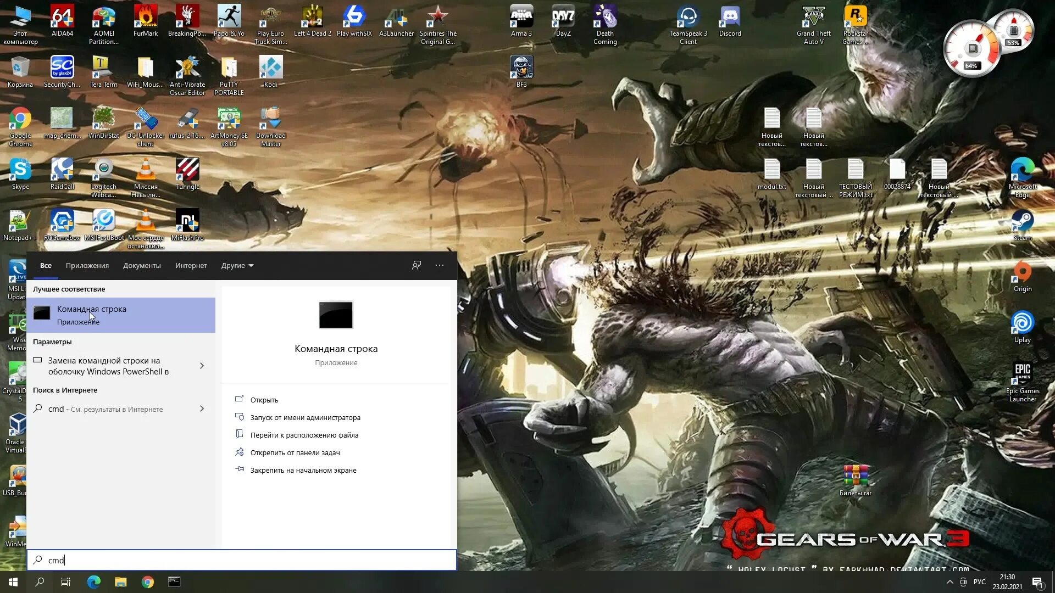This screenshot has width=1055, height=593.
Task: Click Запуск от имени администратора
Action: tap(305, 417)
